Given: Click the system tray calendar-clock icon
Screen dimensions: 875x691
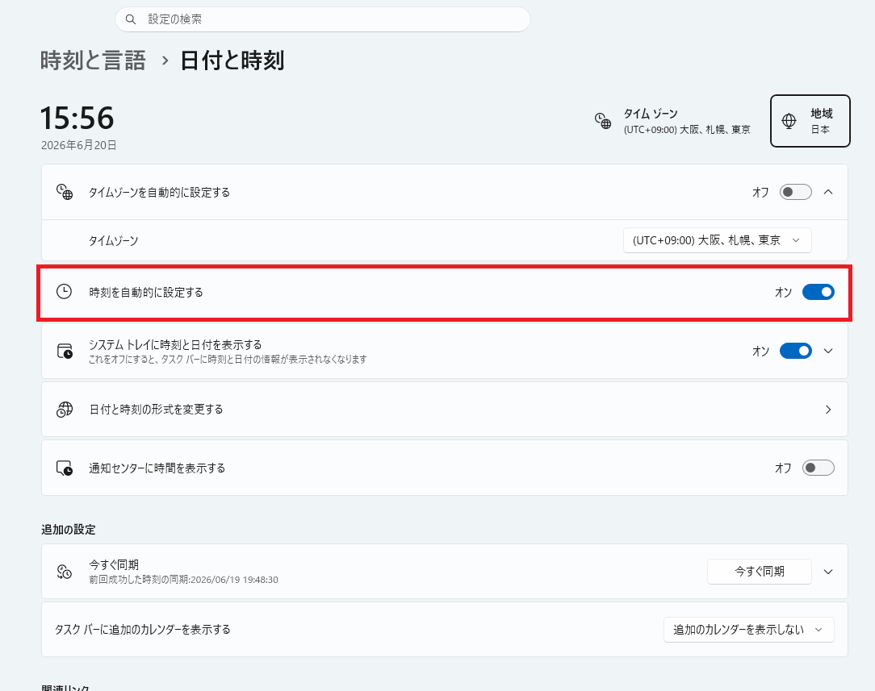Looking at the screenshot, I should [x=65, y=351].
